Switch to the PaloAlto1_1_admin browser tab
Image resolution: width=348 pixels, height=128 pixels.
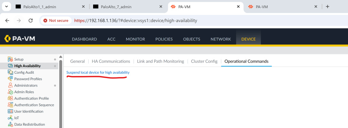coord(50,7)
